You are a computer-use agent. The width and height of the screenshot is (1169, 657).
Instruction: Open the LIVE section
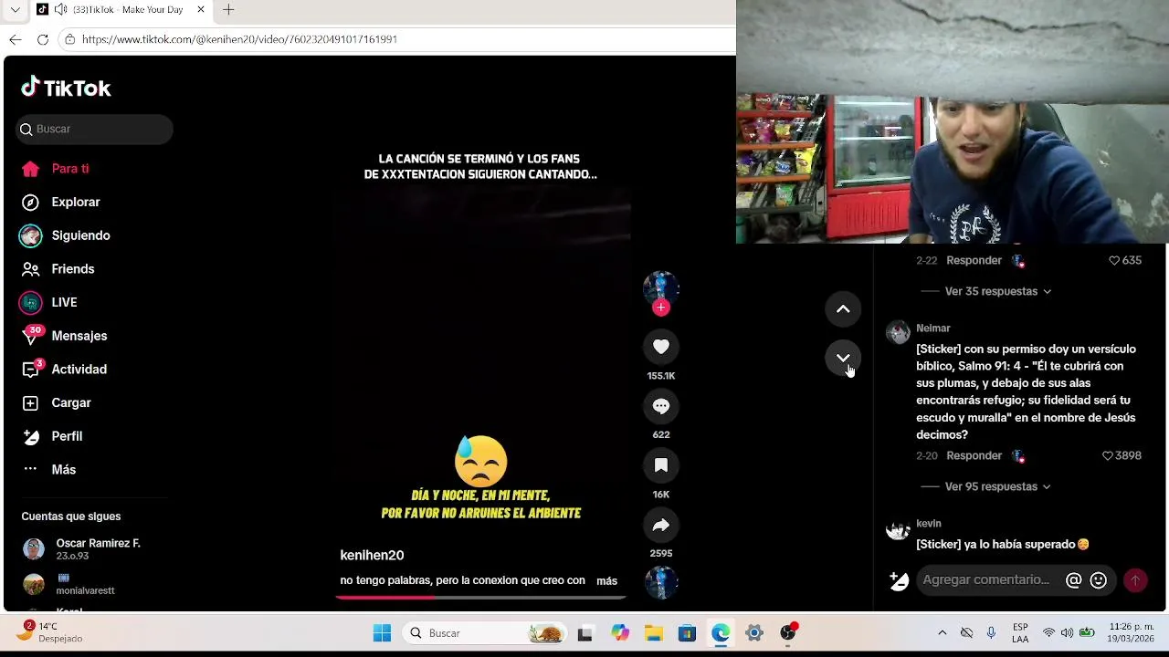(x=48, y=302)
